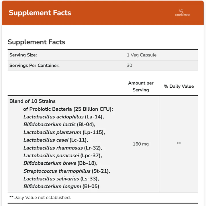This screenshot has width=206, height=206.
Task: Select the 30 servings value
Action: click(x=130, y=65)
